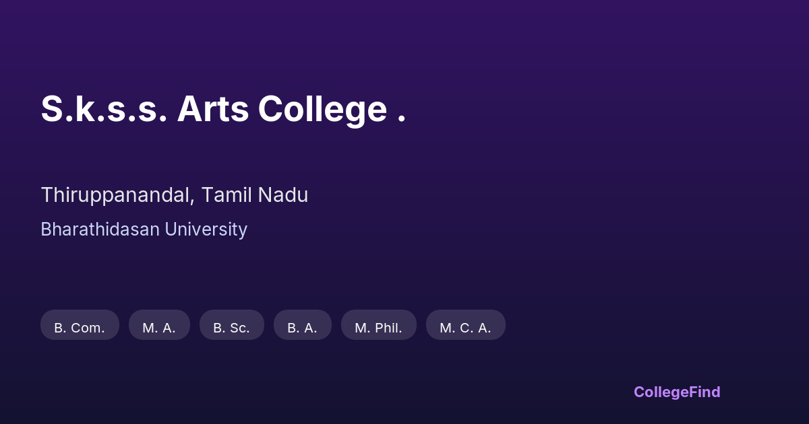The width and height of the screenshot is (809, 424).
Task: Click the state name Tamil Nadu
Action: tap(254, 195)
